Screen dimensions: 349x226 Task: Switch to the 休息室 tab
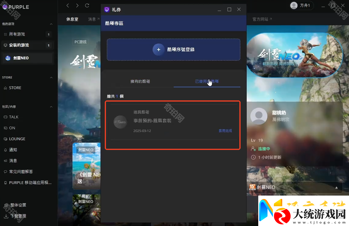pos(72,19)
